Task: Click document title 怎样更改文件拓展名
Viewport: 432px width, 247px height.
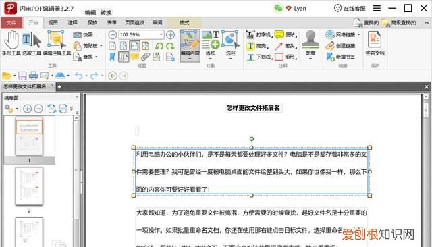Action: tap(253, 108)
